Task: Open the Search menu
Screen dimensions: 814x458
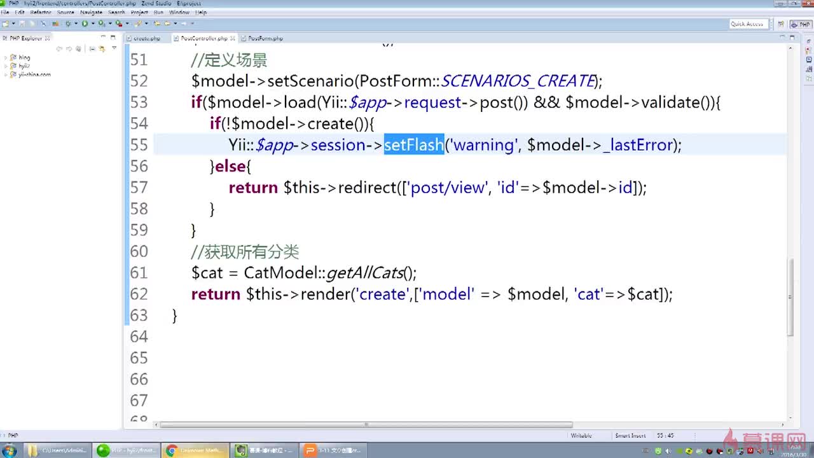Action: point(116,12)
